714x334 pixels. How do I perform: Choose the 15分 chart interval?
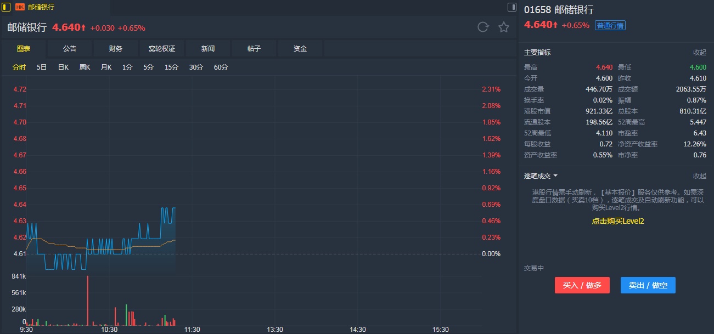171,67
